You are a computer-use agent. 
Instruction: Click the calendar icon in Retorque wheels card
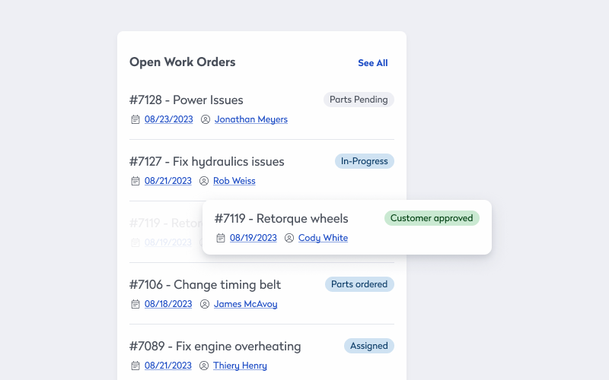(x=221, y=238)
